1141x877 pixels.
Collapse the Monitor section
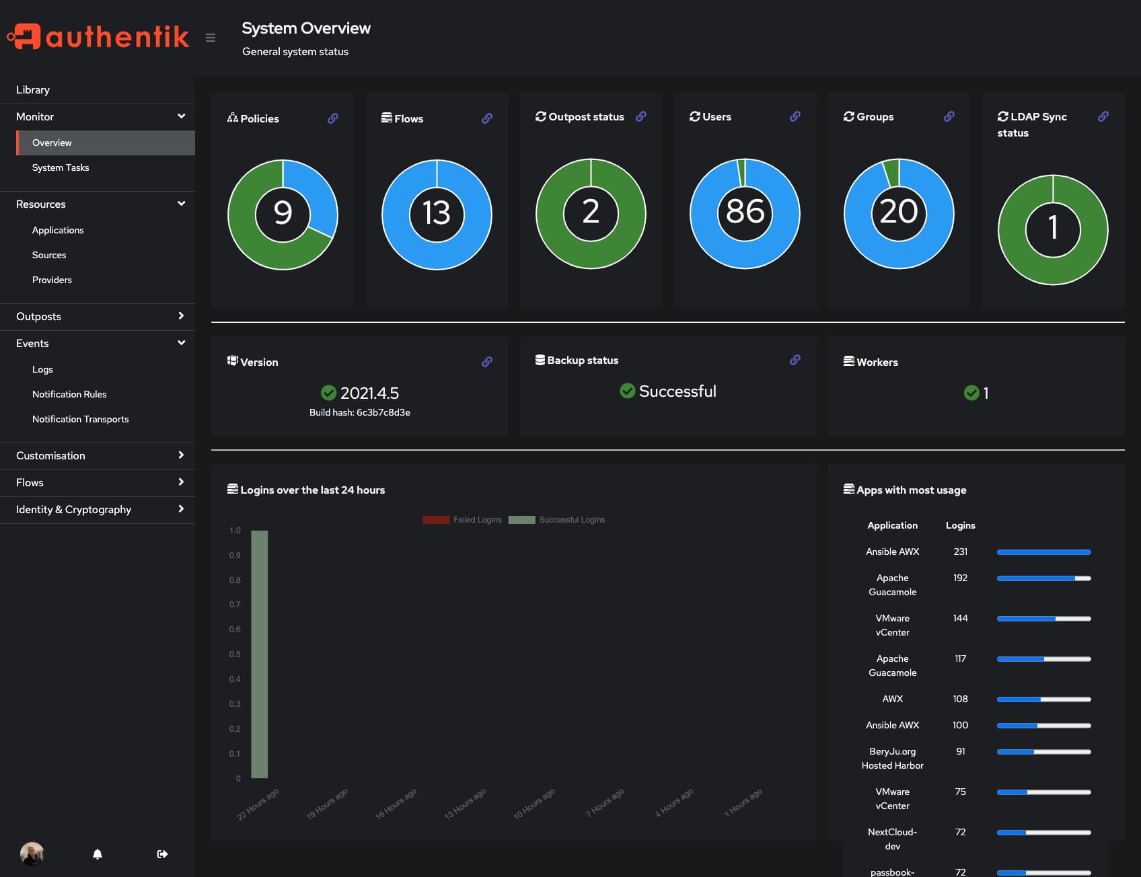click(98, 116)
